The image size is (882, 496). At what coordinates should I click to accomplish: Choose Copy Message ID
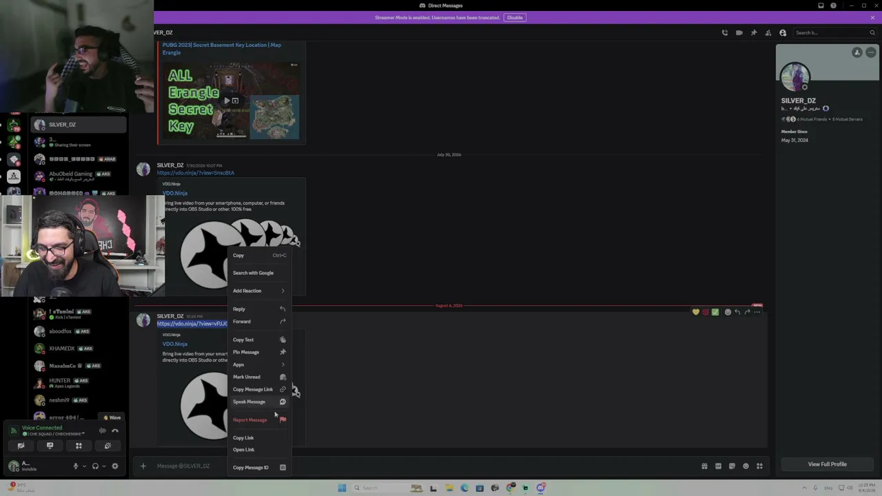(x=259, y=468)
